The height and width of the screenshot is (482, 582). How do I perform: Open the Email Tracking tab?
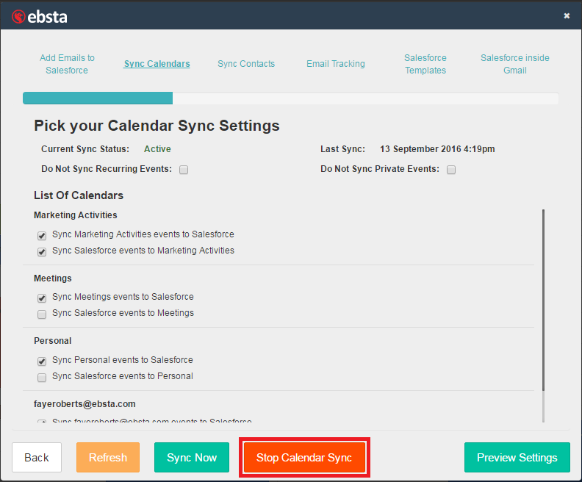point(335,64)
